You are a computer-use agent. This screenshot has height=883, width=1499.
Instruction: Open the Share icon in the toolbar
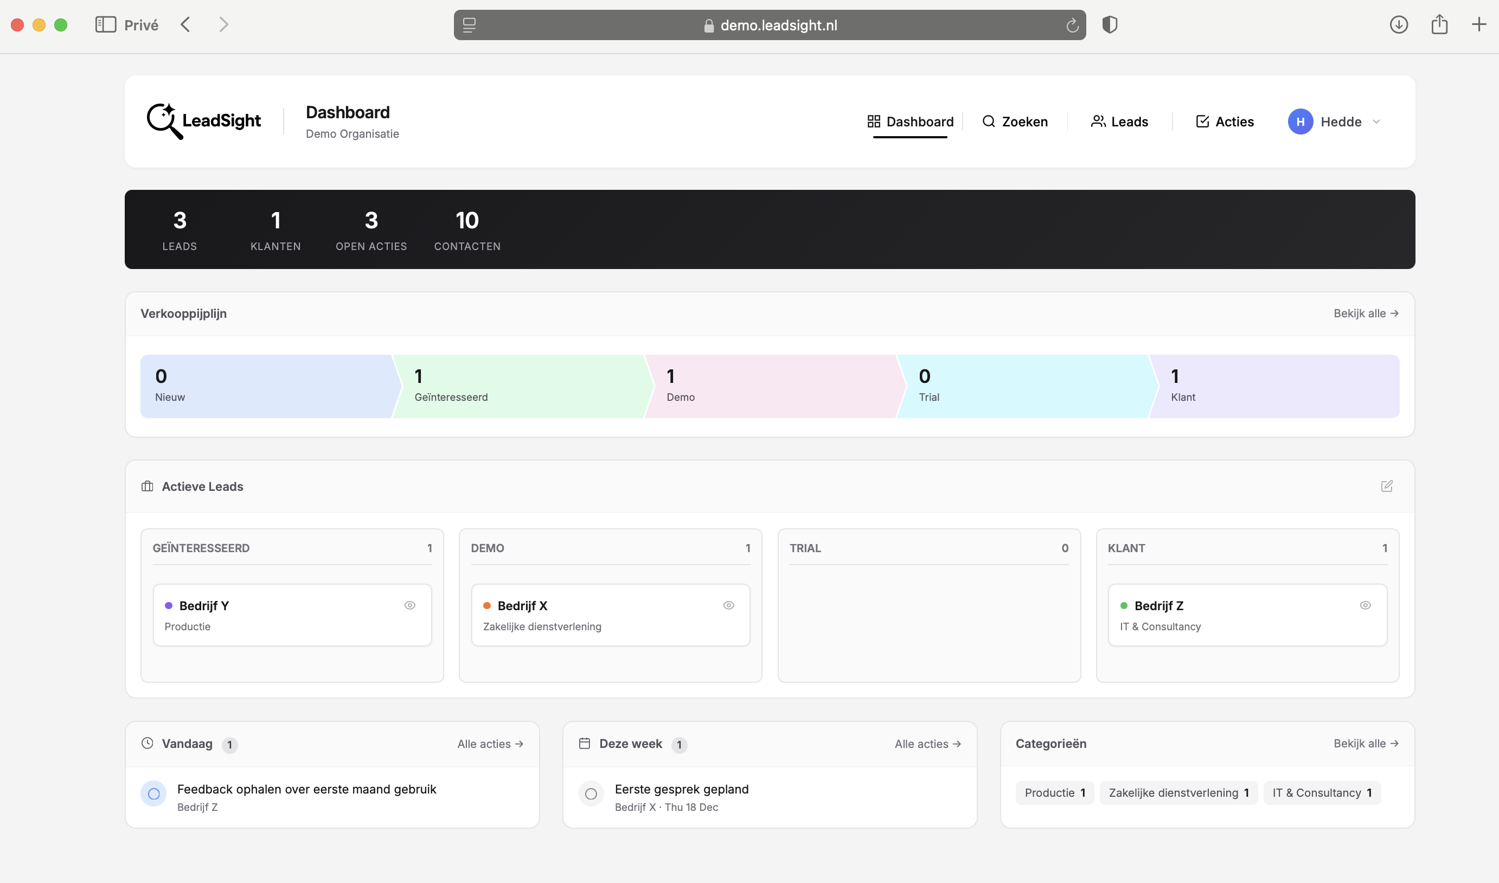tap(1439, 24)
